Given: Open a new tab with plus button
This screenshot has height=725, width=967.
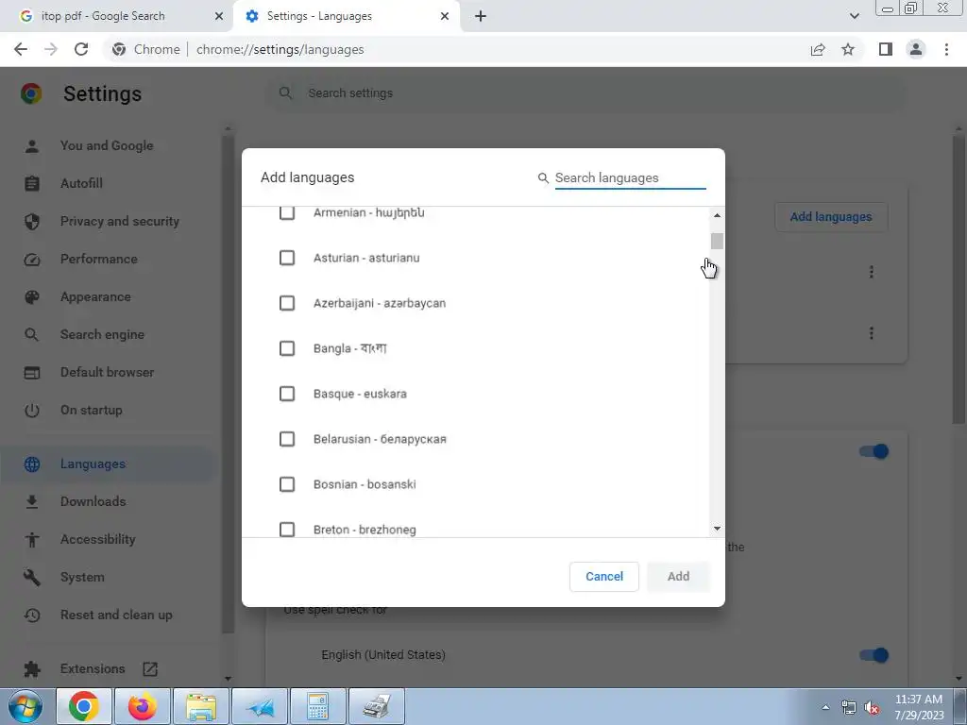Looking at the screenshot, I should [481, 16].
